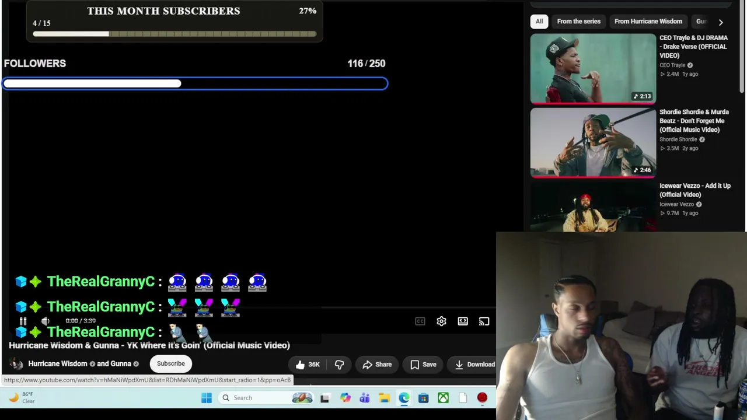Open the Hurricane Wisdom channel avatar

16,364
